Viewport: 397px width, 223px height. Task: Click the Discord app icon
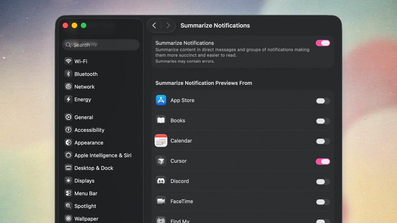[x=161, y=181]
